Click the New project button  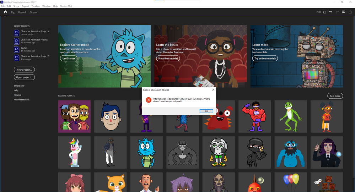point(24,70)
